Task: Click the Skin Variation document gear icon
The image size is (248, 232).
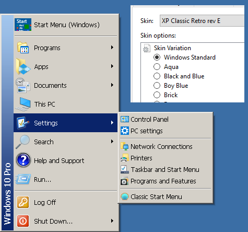Action: tap(146, 48)
